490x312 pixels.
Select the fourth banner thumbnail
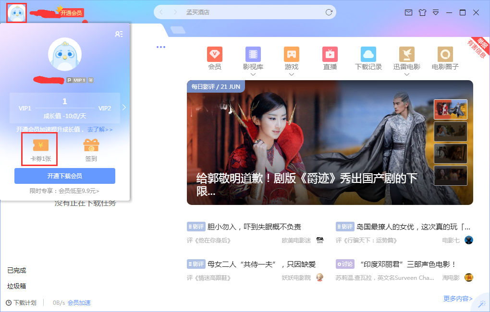pos(450,176)
